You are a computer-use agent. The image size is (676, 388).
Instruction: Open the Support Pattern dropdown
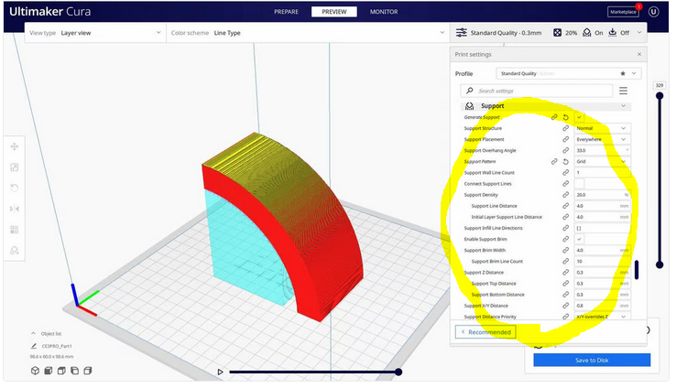603,161
